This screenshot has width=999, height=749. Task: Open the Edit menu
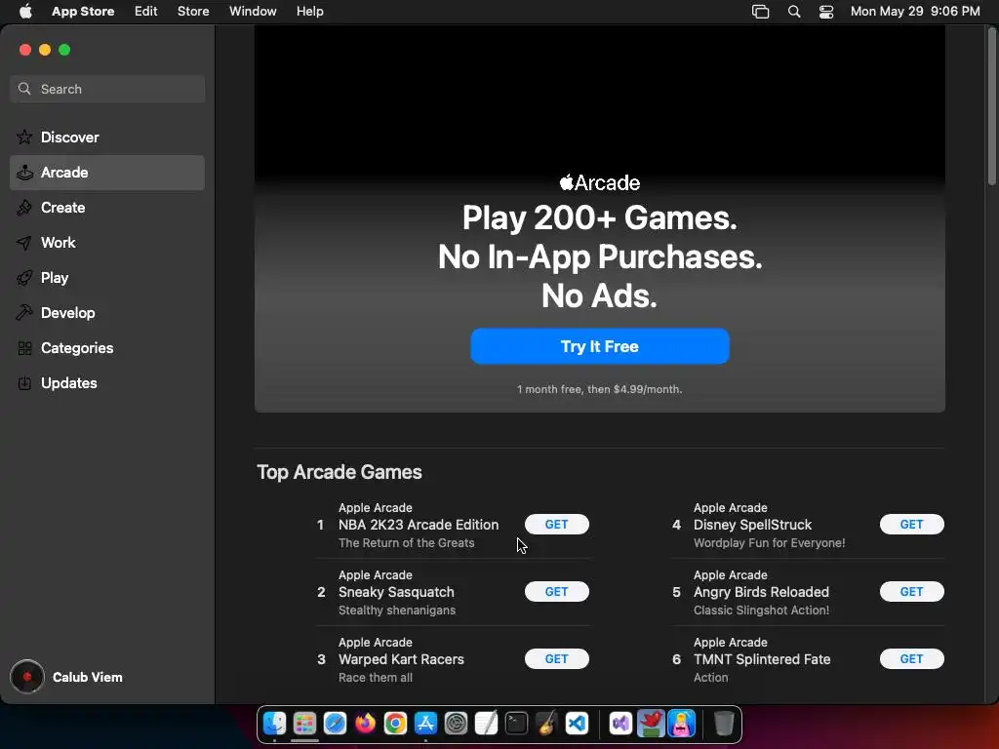point(146,12)
